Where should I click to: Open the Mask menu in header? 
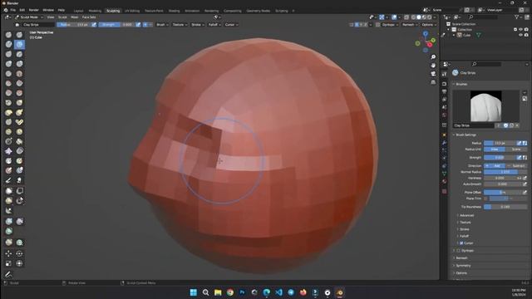pyautogui.click(x=74, y=17)
